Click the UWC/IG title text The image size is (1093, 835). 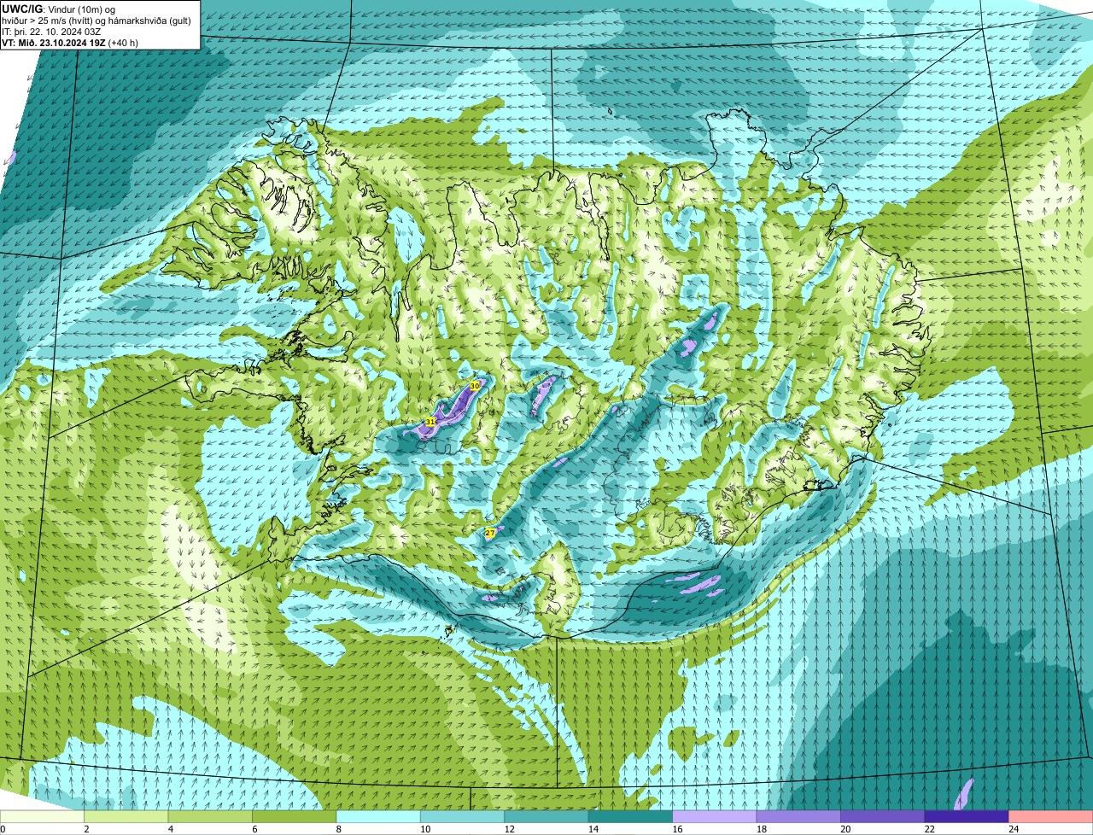coord(21,9)
